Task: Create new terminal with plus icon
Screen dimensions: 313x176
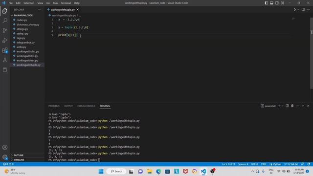Action: (279, 106)
